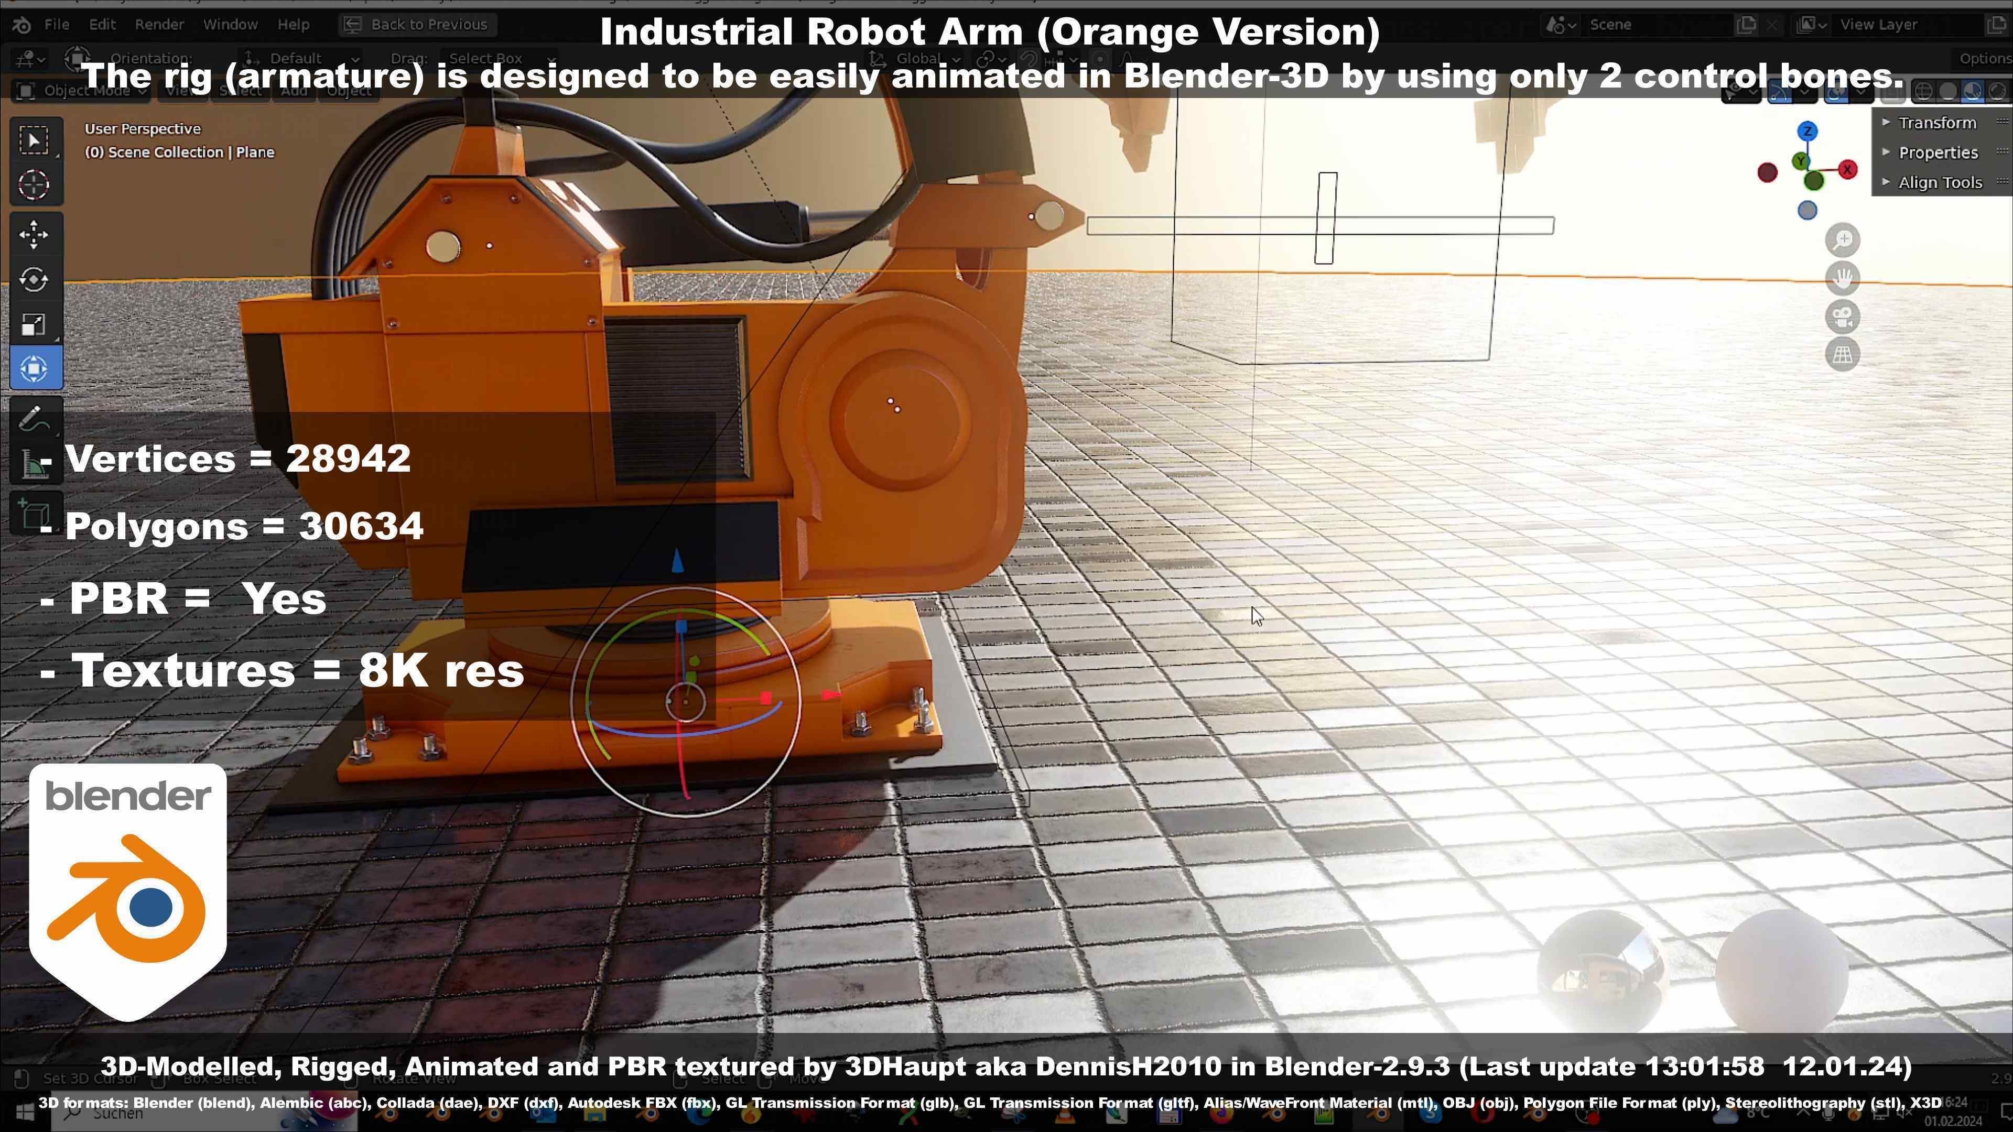Switch to material preview shading
The height and width of the screenshot is (1132, 2013).
pyautogui.click(x=1972, y=91)
